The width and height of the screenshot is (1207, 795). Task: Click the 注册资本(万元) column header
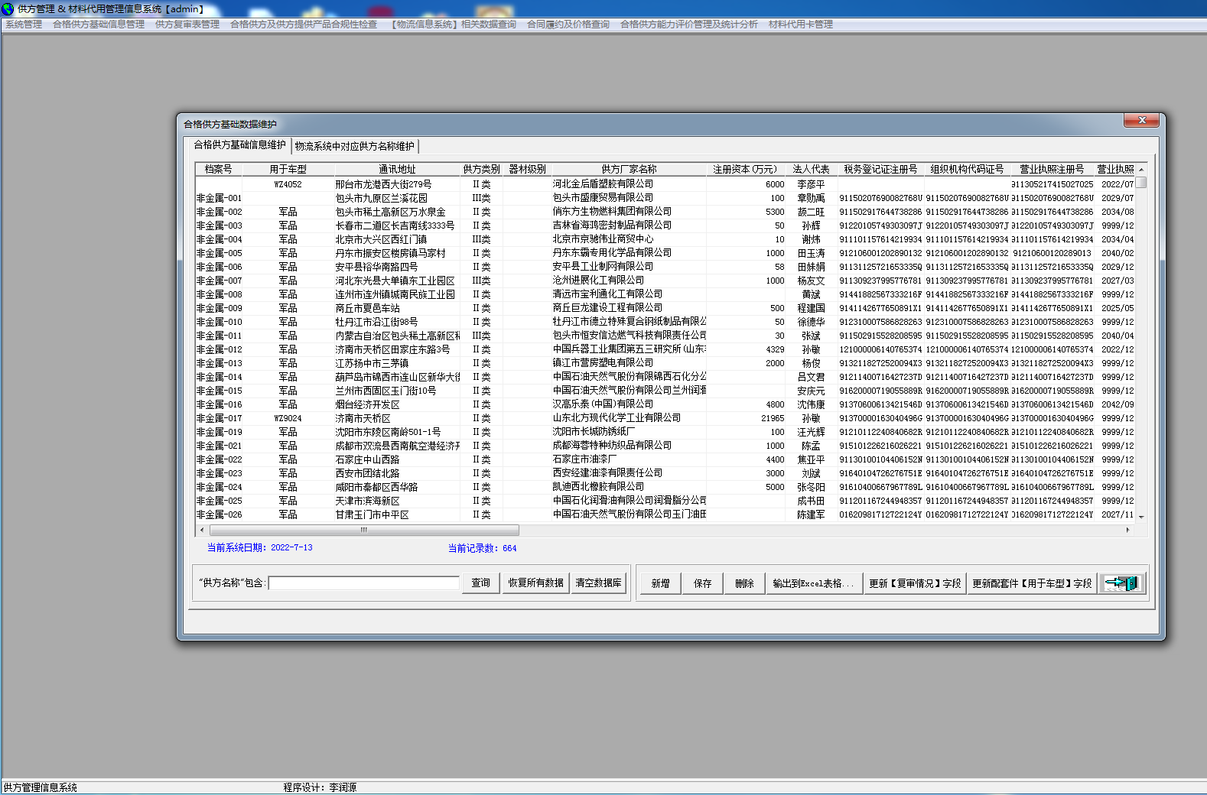[746, 169]
